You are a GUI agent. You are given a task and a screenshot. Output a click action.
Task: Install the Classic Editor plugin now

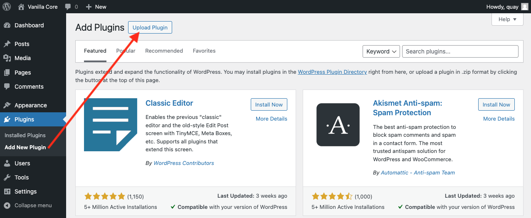click(269, 104)
